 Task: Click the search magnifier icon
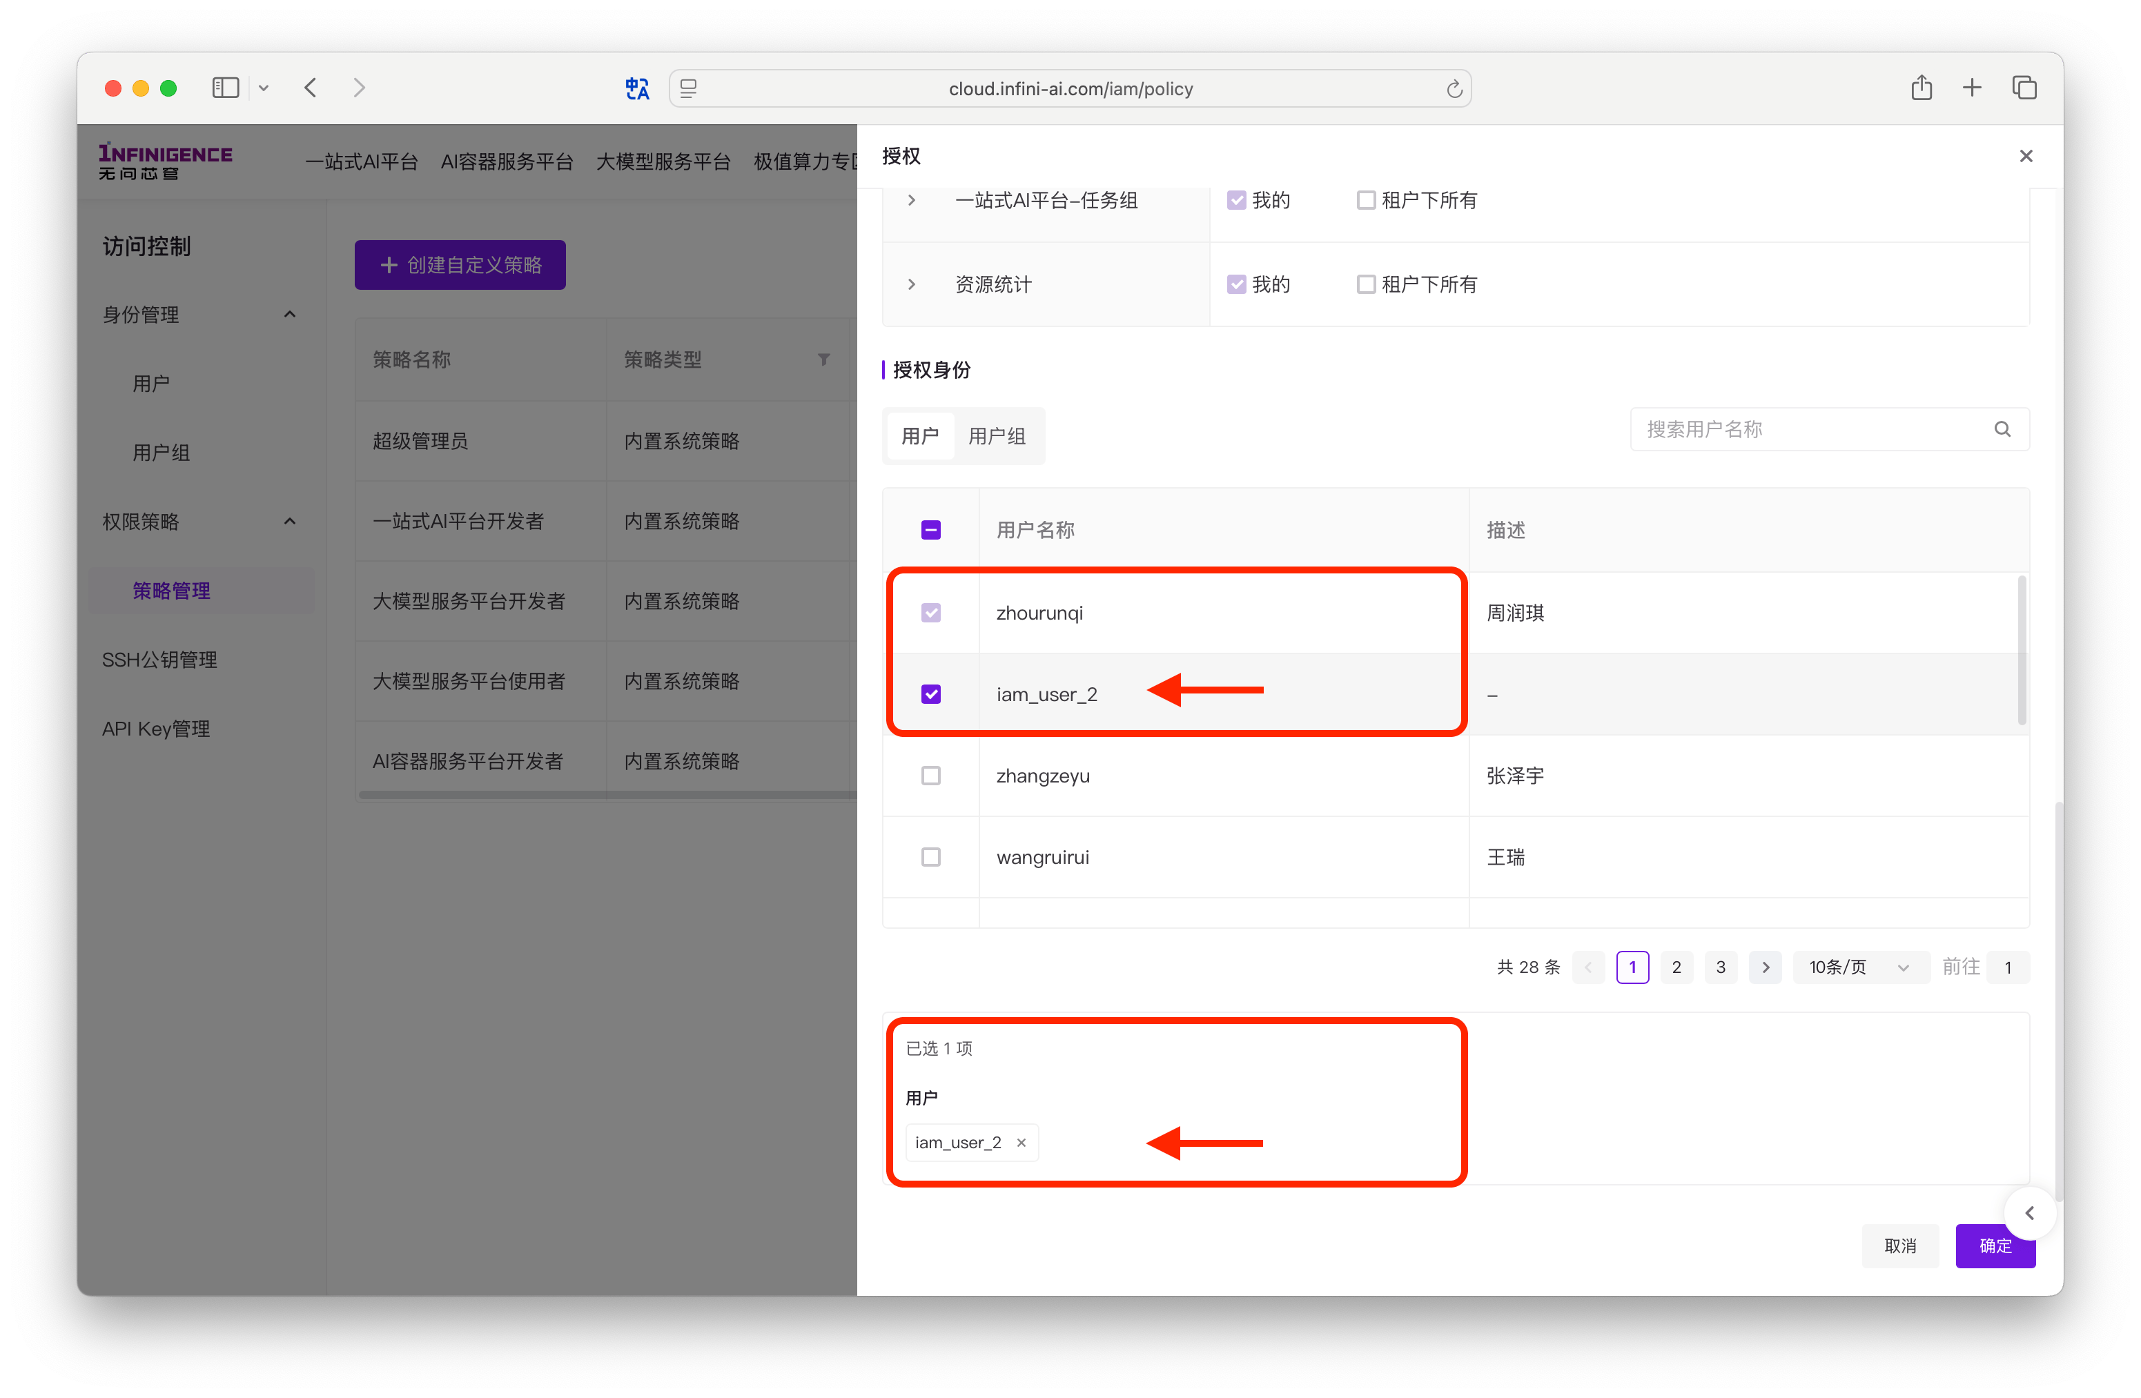click(x=2002, y=429)
